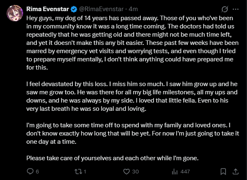
Task: Click the reply count of 6
Action: pos(37,171)
